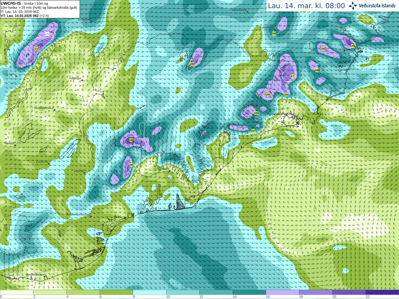Click the 16–18 m/s legend color
Screen dimensions: 399x299
(x=282, y=292)
